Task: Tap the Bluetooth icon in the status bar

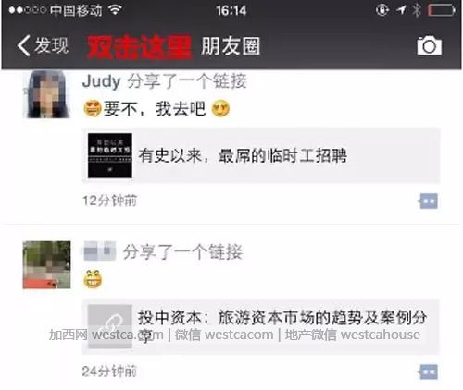Action: click(x=417, y=10)
